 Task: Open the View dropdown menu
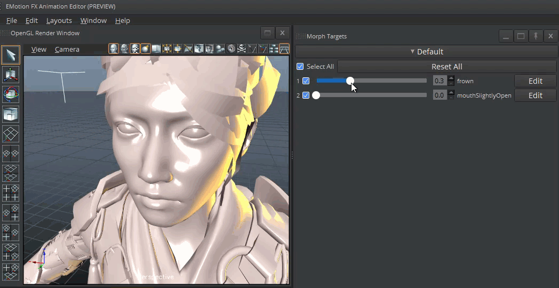(x=38, y=49)
